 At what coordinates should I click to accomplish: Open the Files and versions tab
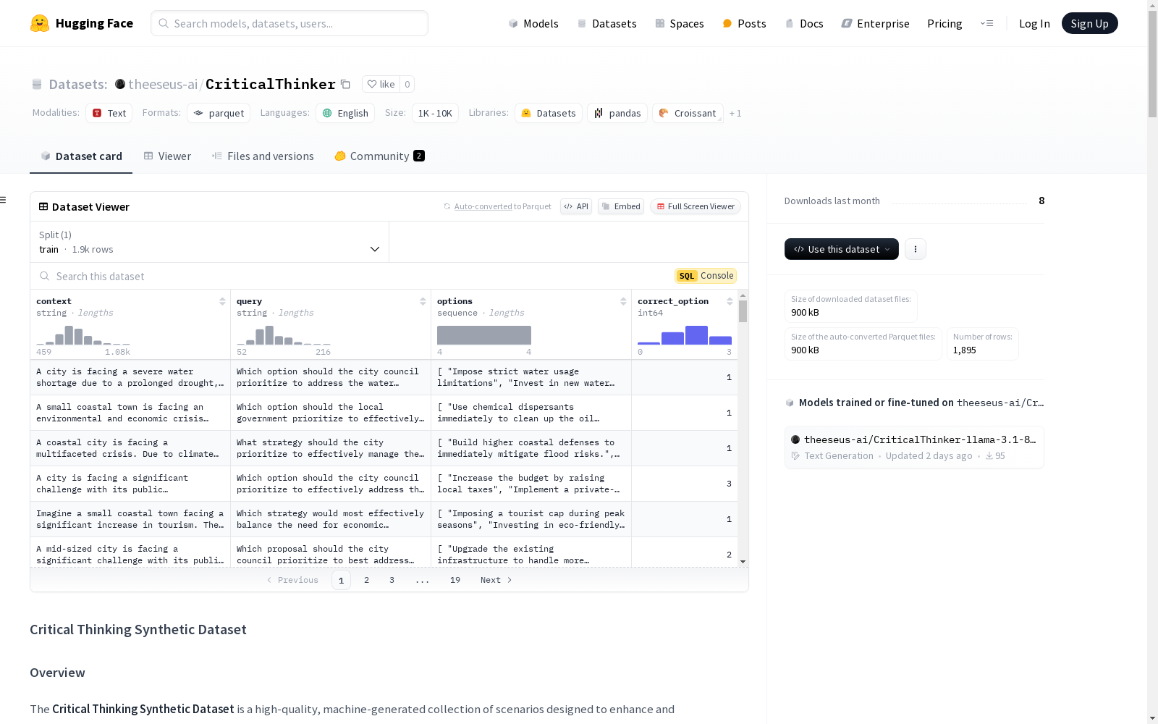point(263,156)
